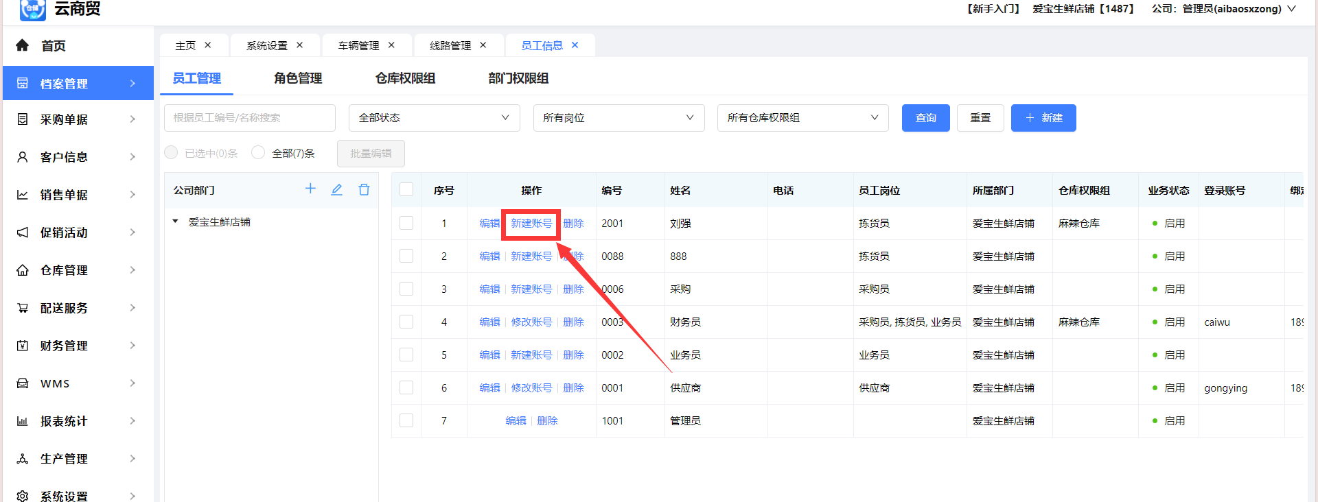
Task: Click 新建账号 link for 刘强
Action: [x=531, y=224]
